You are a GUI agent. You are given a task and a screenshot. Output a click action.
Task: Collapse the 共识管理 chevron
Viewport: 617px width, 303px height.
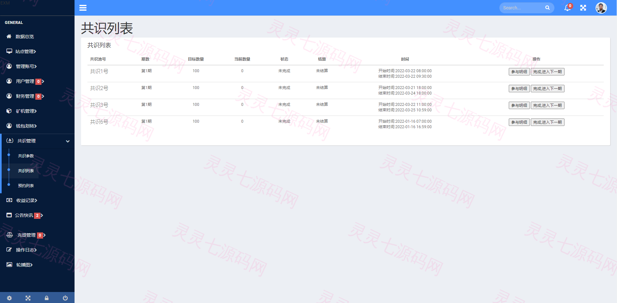68,141
